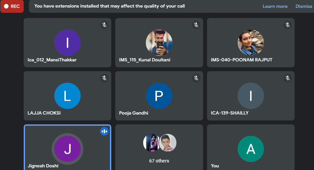This screenshot has width=314, height=170.
Task: Click speaking audio indicator on Jignesh Doshi tile
Action: coord(104,131)
